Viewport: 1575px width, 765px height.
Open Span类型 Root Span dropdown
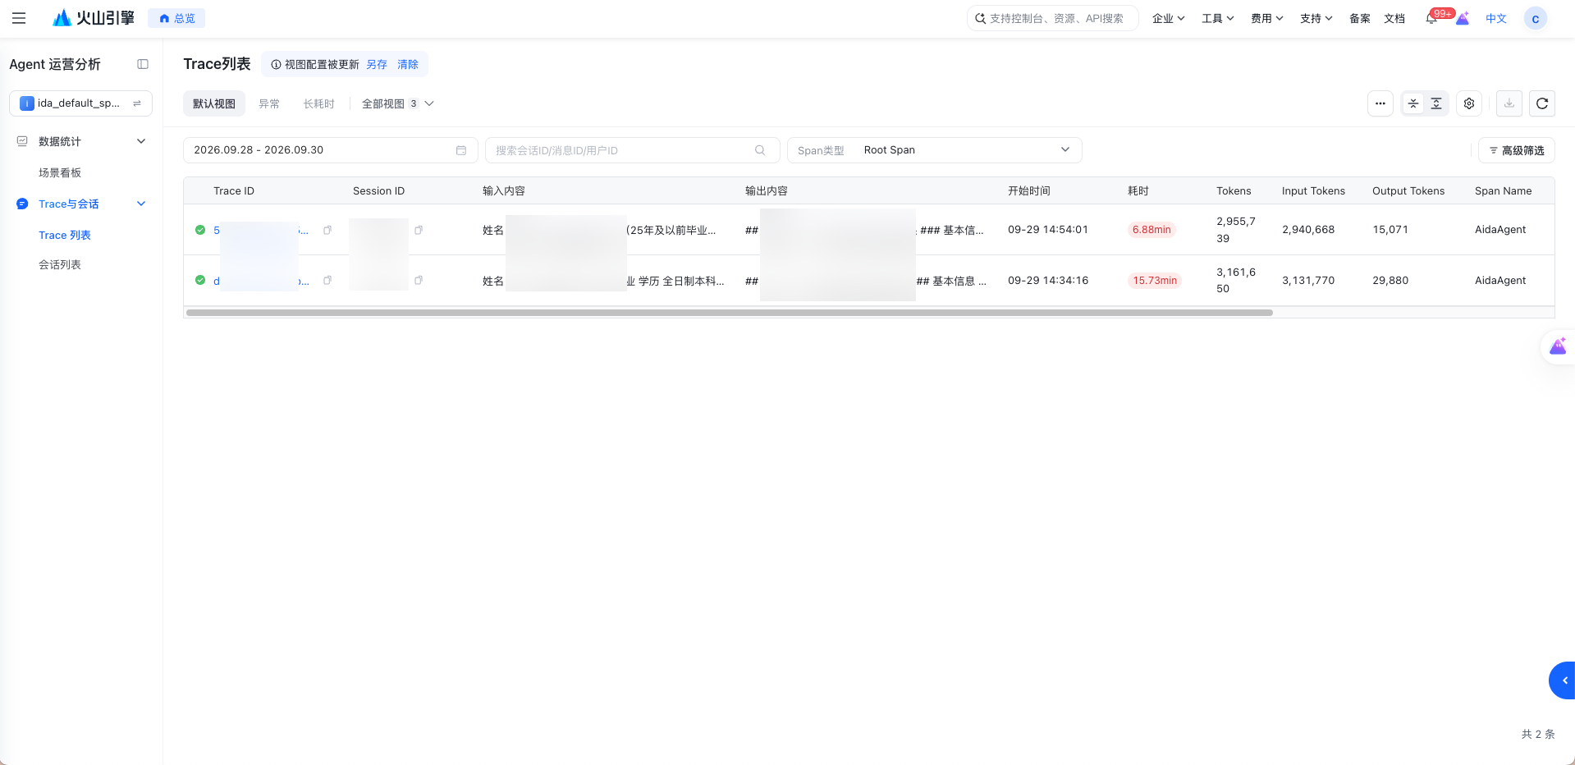pyautogui.click(x=935, y=150)
